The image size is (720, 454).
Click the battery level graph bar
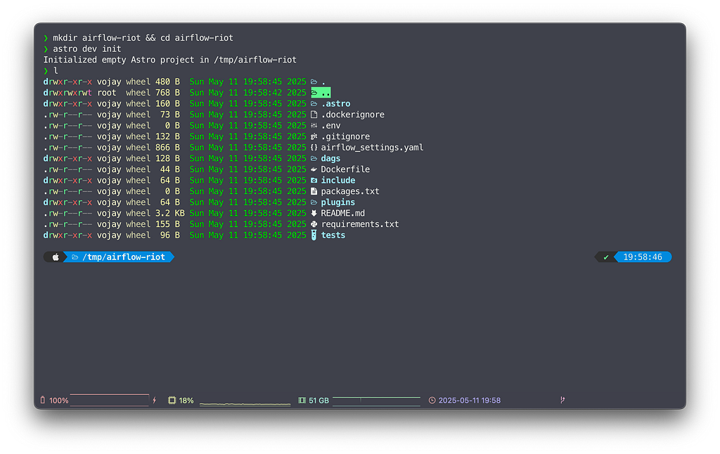pos(110,400)
